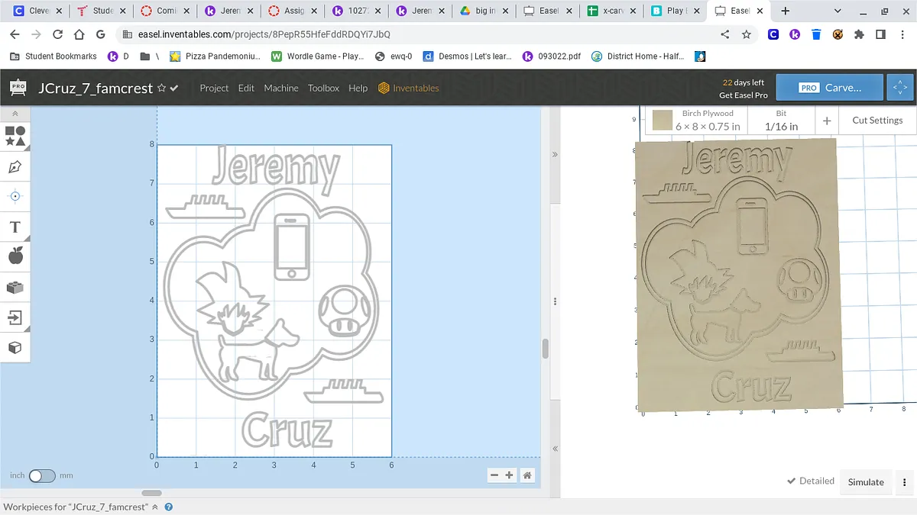Open the Import tool in sidebar
Viewport: 917px width, 515px height.
[15, 317]
